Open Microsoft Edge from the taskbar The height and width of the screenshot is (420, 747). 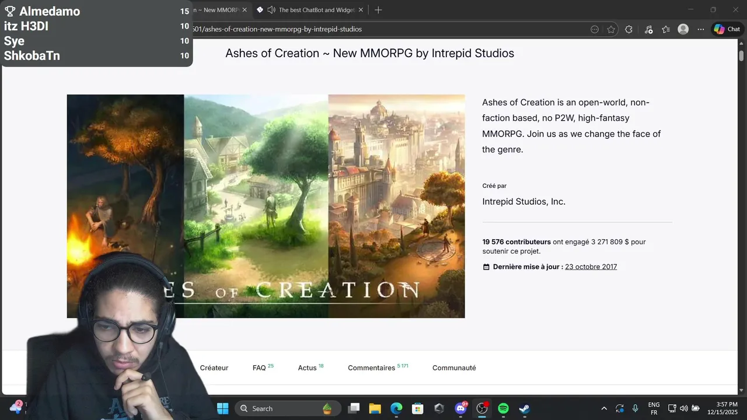(x=396, y=408)
